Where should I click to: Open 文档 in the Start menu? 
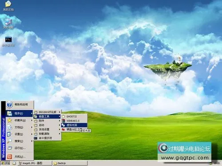[20, 127]
